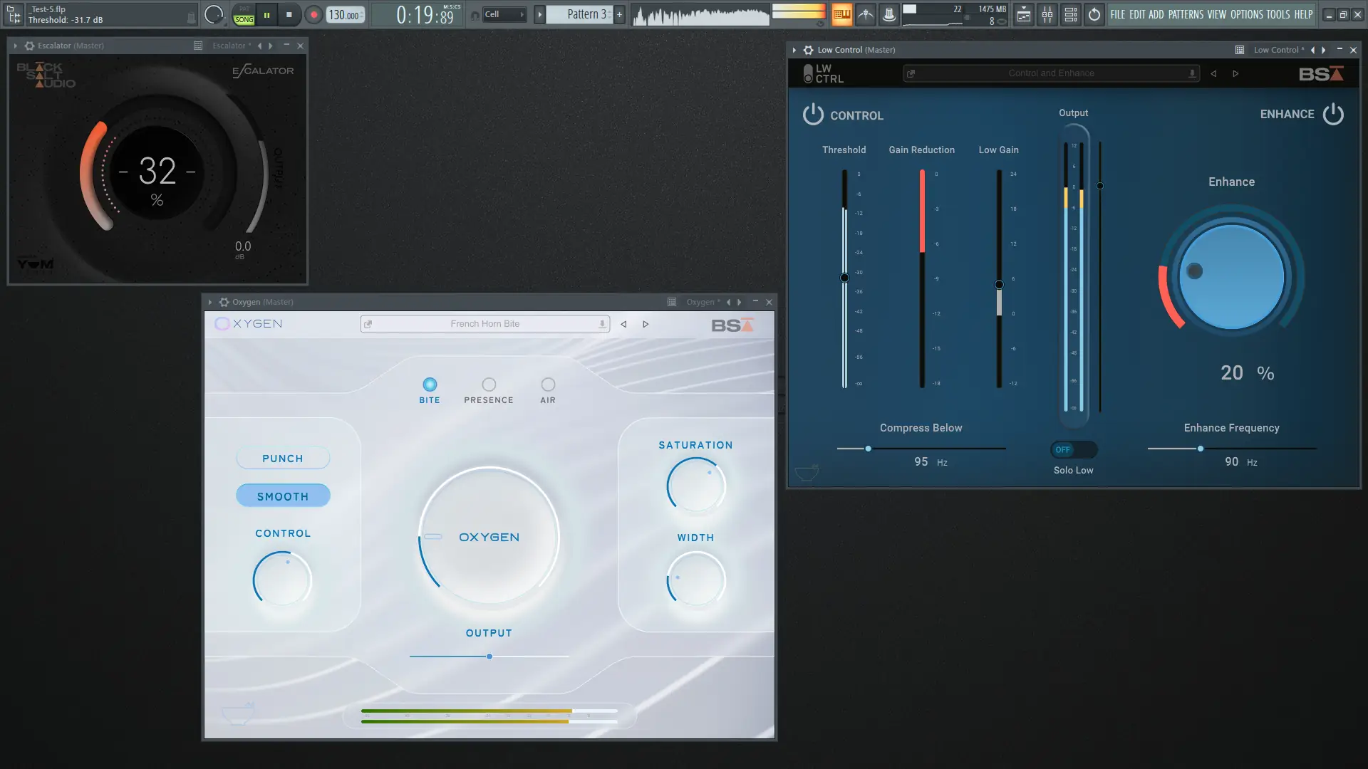This screenshot has width=1368, height=769.
Task: Expand the Low Control window menu arrow
Action: tap(794, 50)
